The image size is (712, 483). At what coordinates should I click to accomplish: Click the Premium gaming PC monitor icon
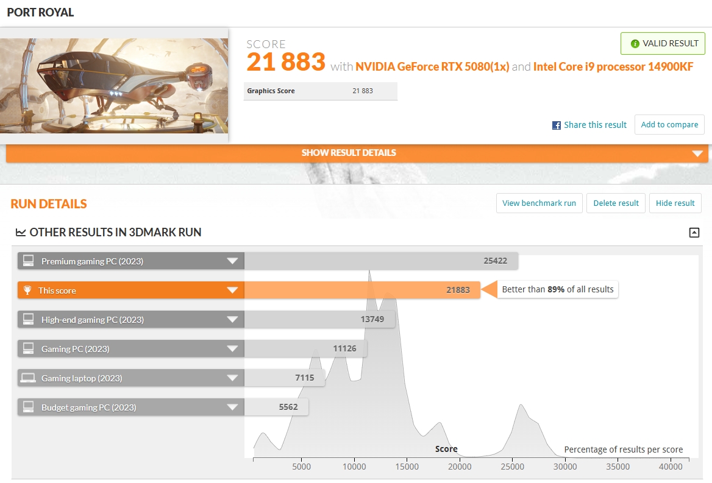(x=28, y=261)
